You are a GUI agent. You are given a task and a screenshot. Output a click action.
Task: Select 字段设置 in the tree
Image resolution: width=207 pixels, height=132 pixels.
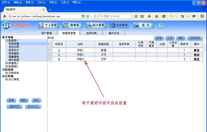click(14, 44)
